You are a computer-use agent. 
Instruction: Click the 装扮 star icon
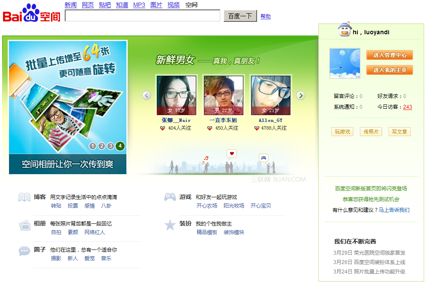(170, 225)
